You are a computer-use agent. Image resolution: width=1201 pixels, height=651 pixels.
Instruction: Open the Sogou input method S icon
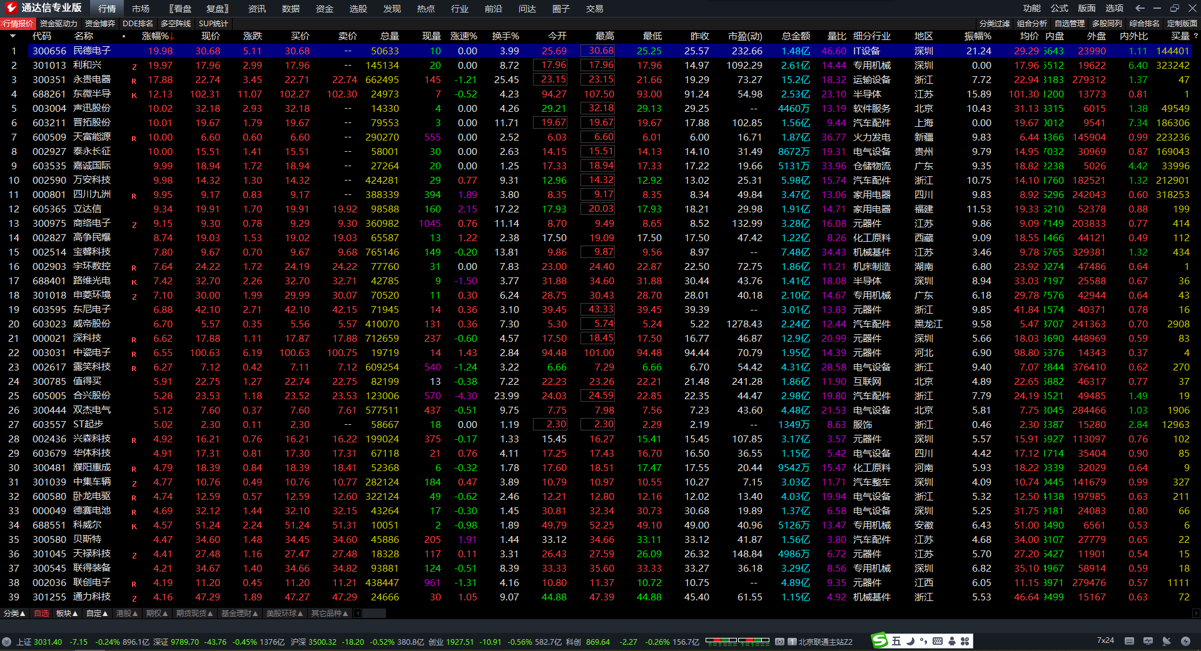[x=879, y=640]
